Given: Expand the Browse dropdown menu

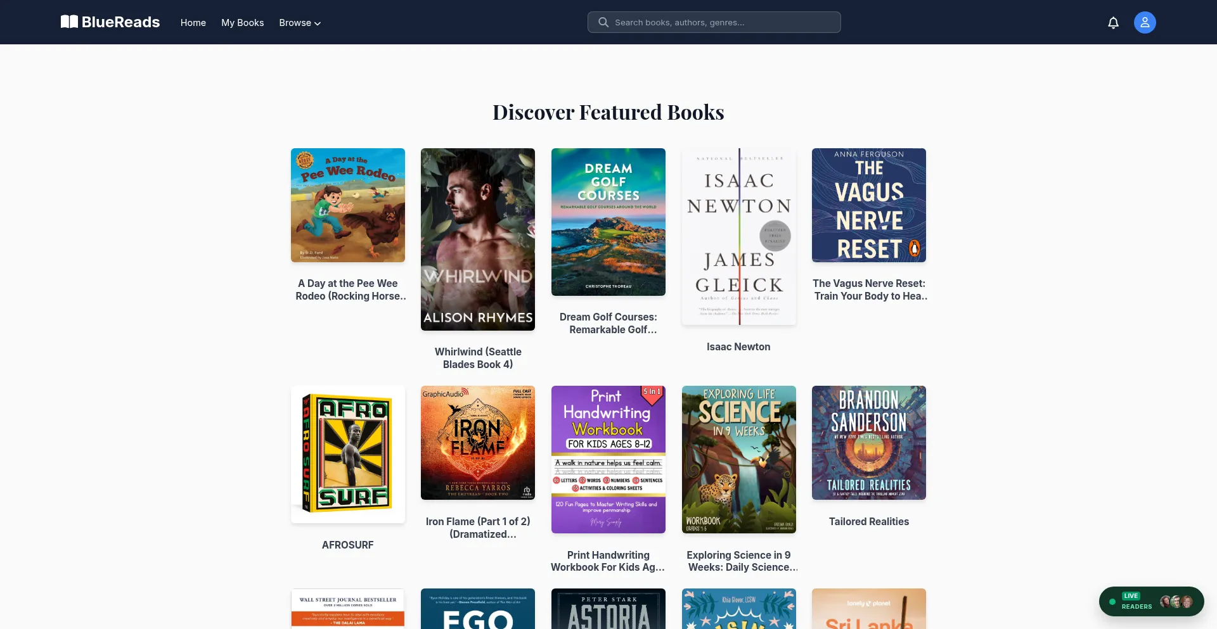Looking at the screenshot, I should [300, 23].
